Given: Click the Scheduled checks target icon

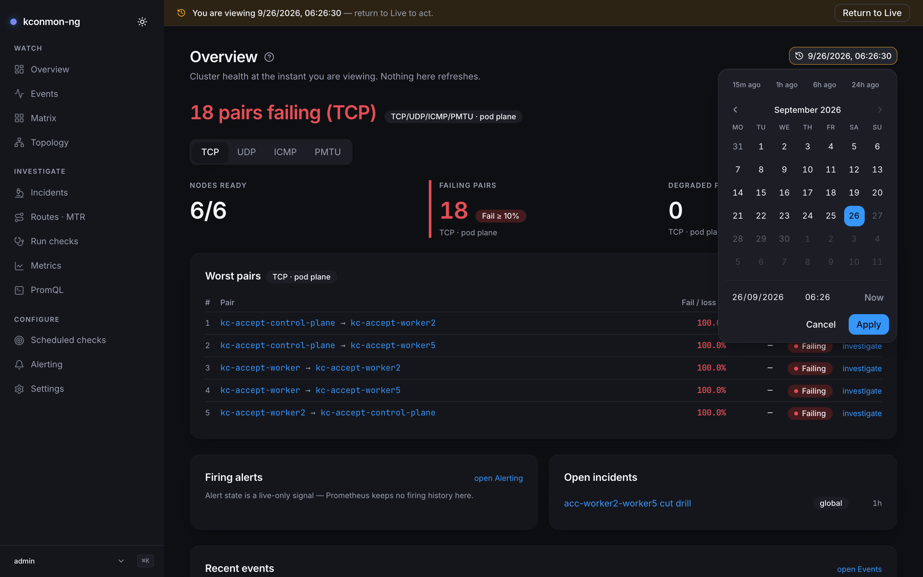Looking at the screenshot, I should (x=19, y=340).
